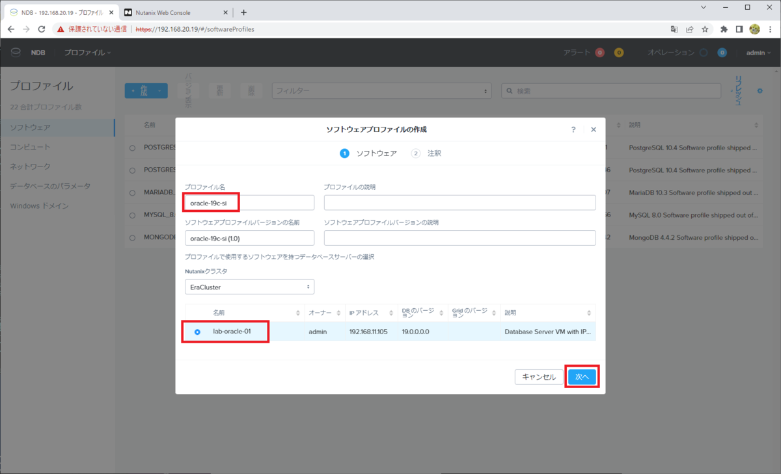
Task: Click the Next button in dialog
Action: coord(582,377)
